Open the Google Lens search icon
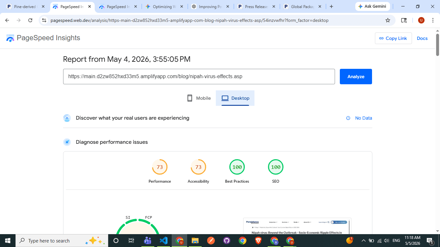The image size is (440, 247). tap(404, 20)
